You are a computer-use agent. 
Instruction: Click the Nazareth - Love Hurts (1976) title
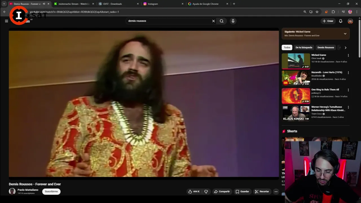(x=327, y=72)
